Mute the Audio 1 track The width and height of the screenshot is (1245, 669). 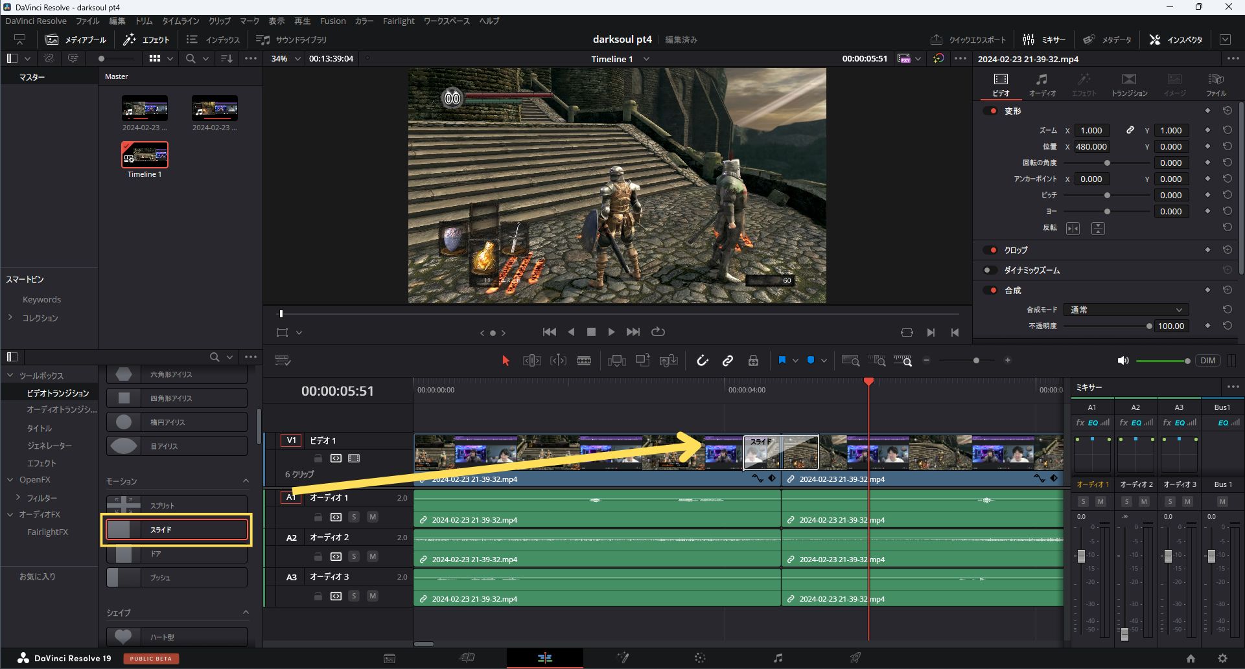pyautogui.click(x=373, y=516)
